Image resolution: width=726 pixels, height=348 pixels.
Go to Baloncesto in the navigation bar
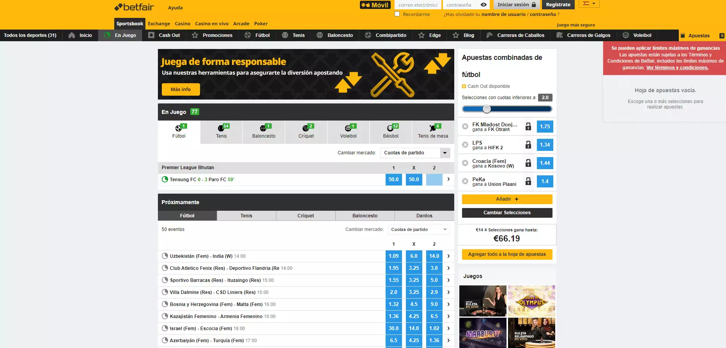pyautogui.click(x=335, y=35)
